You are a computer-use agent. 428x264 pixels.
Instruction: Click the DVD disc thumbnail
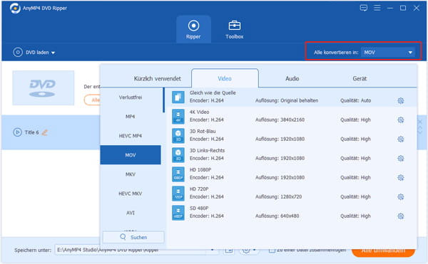click(x=43, y=88)
